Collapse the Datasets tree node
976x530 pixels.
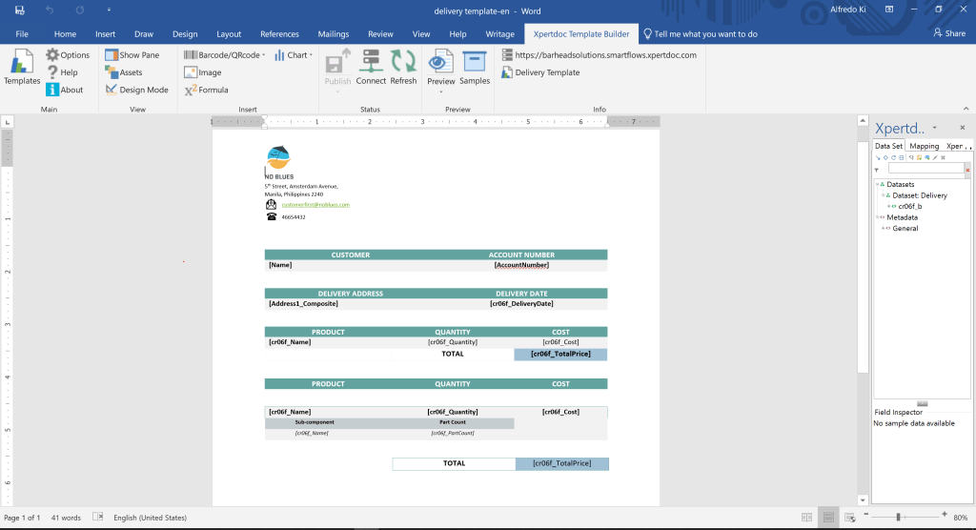877,184
